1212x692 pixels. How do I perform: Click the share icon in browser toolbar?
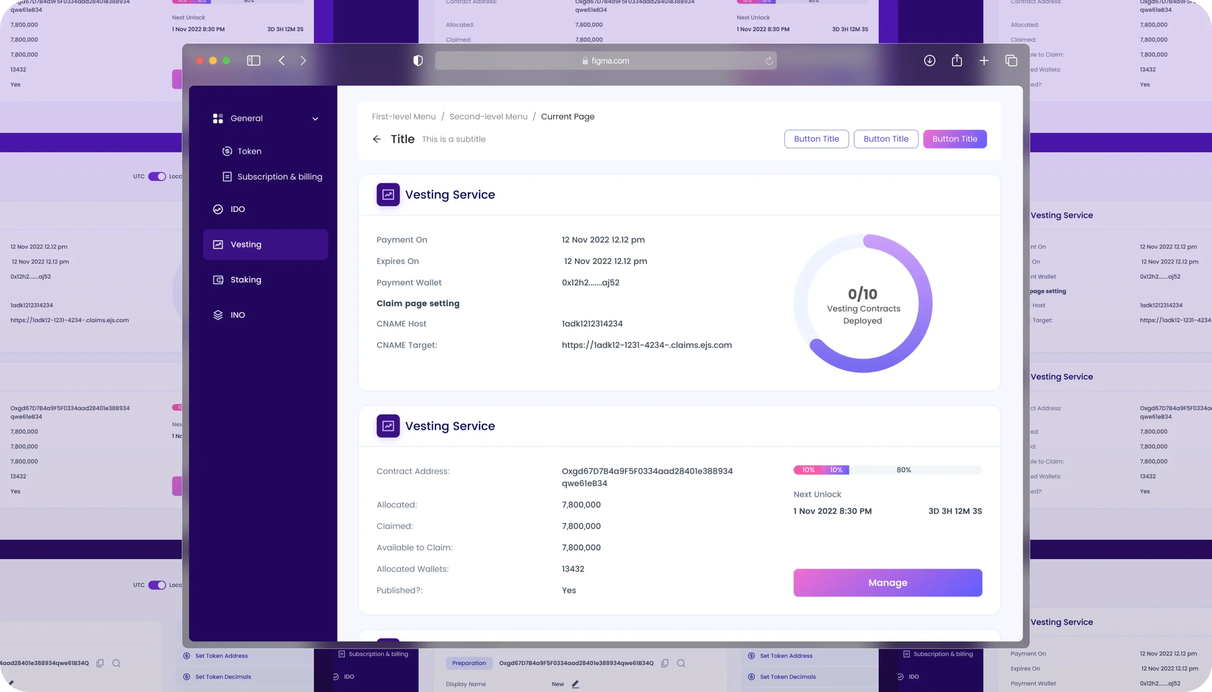(956, 61)
